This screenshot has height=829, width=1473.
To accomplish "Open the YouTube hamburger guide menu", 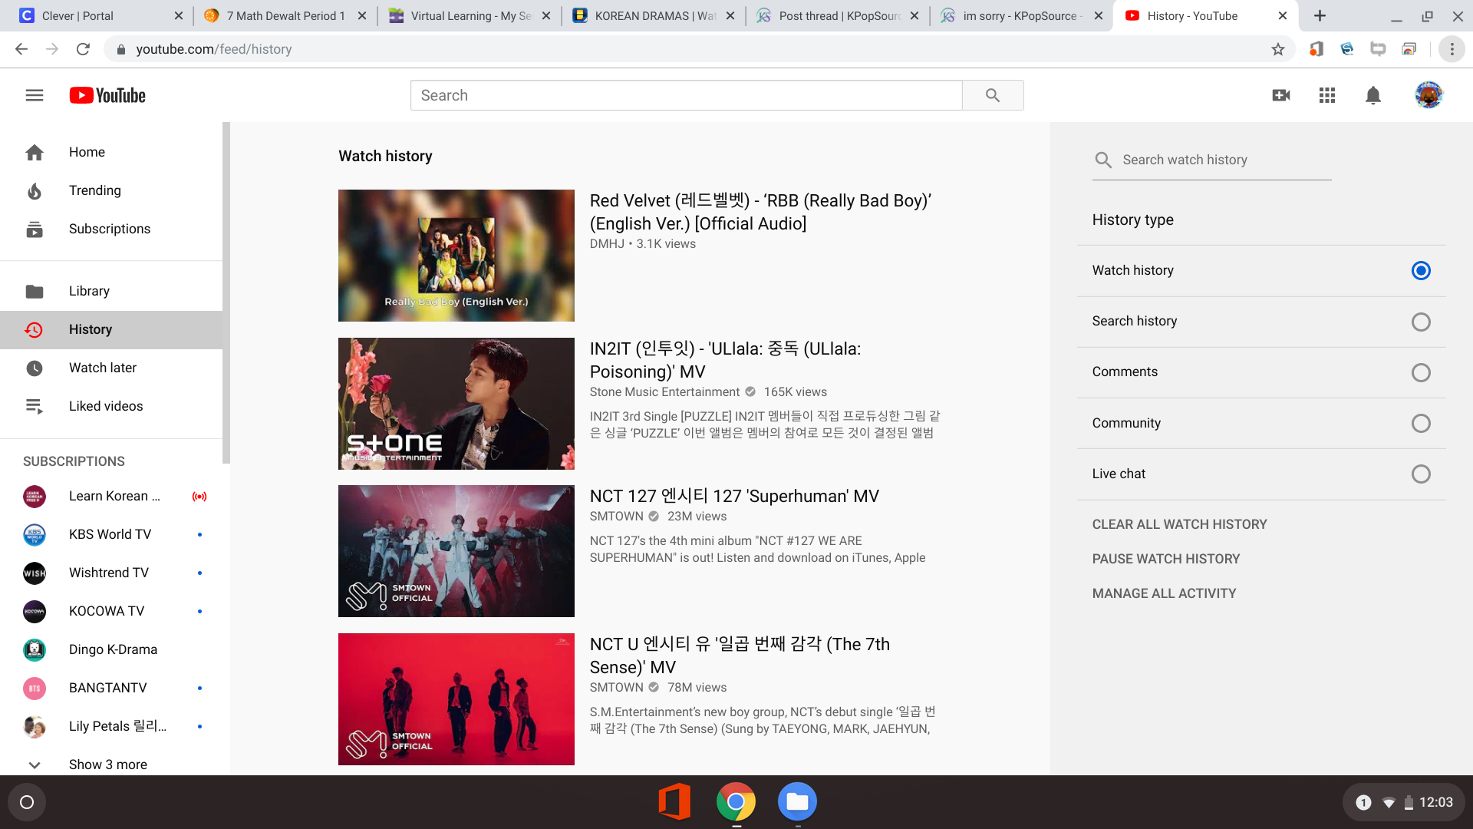I will 35,95.
